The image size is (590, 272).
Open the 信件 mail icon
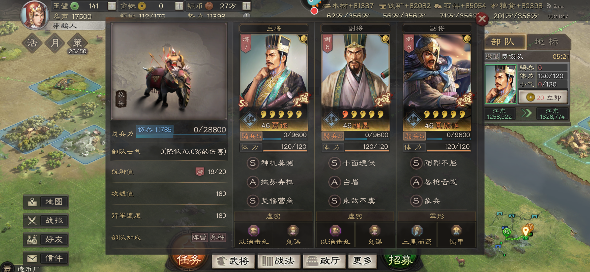pos(32,258)
